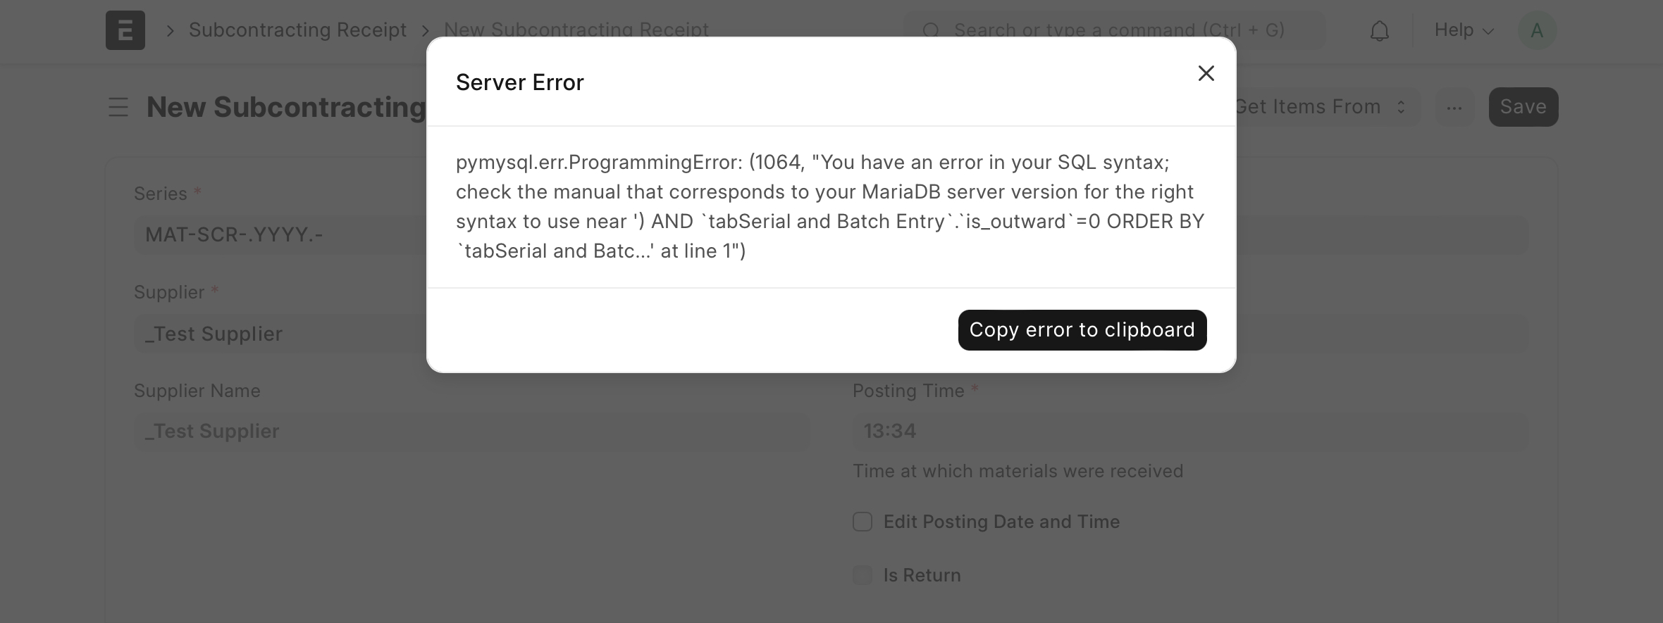Image resolution: width=1663 pixels, height=623 pixels.
Task: Open the Help dropdown
Action: [1462, 30]
